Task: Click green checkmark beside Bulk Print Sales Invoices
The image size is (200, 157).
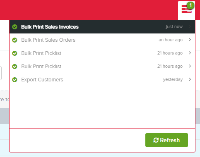Action: pos(14,27)
